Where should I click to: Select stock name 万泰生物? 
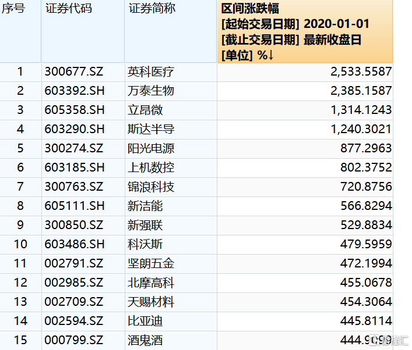[x=151, y=91]
